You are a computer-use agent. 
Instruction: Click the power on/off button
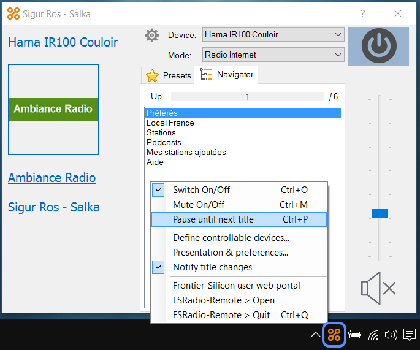point(378,46)
